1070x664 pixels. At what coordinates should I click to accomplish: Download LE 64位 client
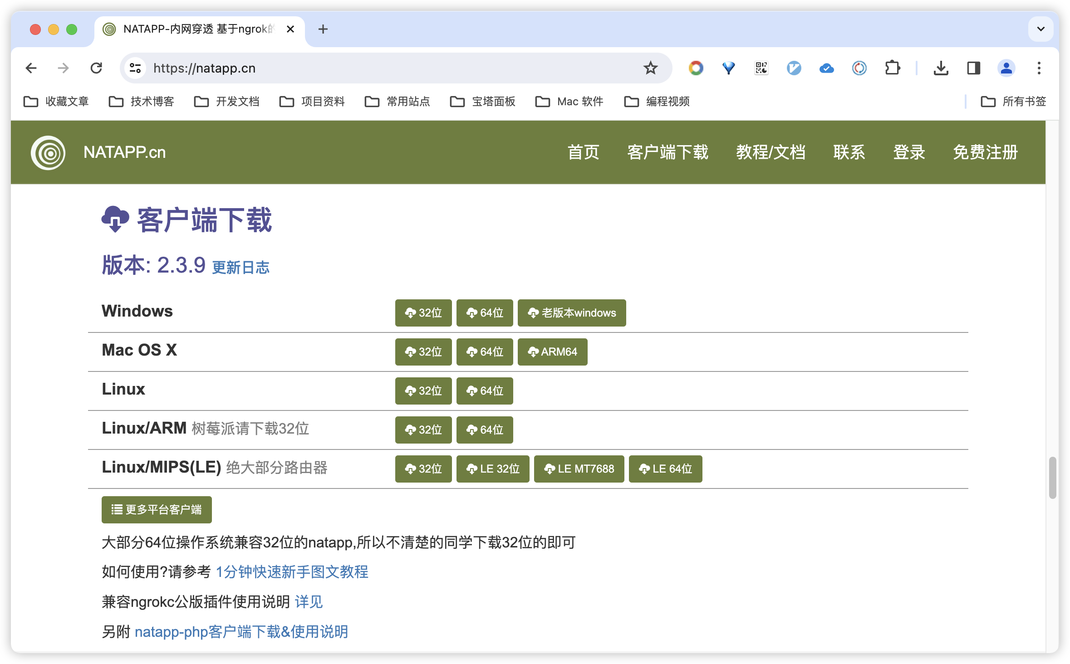[x=666, y=469]
